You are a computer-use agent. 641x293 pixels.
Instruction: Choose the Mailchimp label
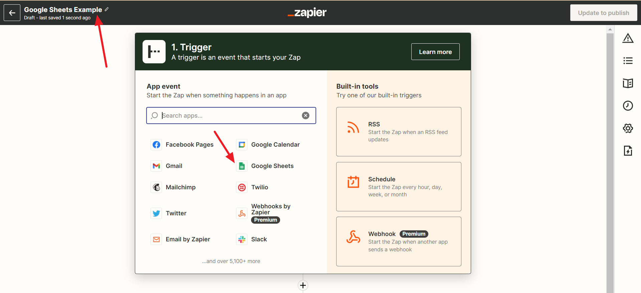click(x=181, y=187)
